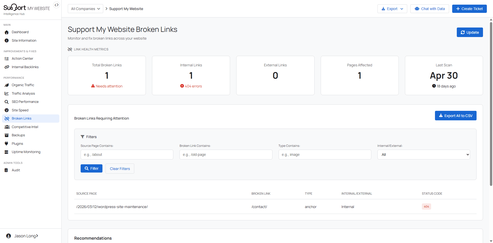Click the /contact/ broken link cell
493x243 pixels.
tap(259, 207)
